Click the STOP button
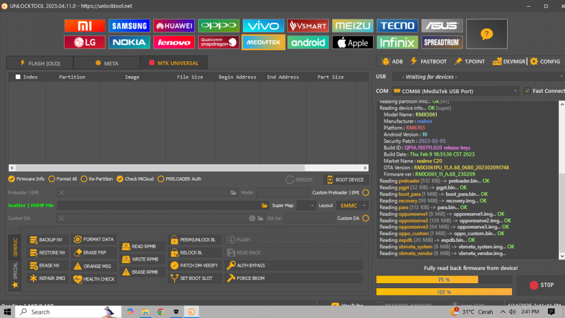Image resolution: width=565 pixels, height=318 pixels. pyautogui.click(x=542, y=285)
